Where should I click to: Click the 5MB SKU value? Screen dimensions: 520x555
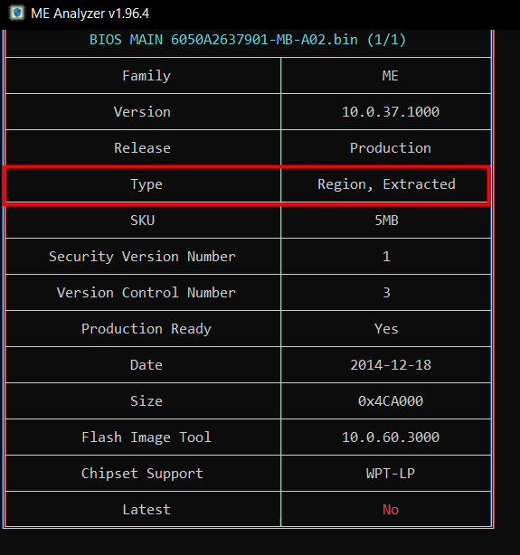[386, 221]
